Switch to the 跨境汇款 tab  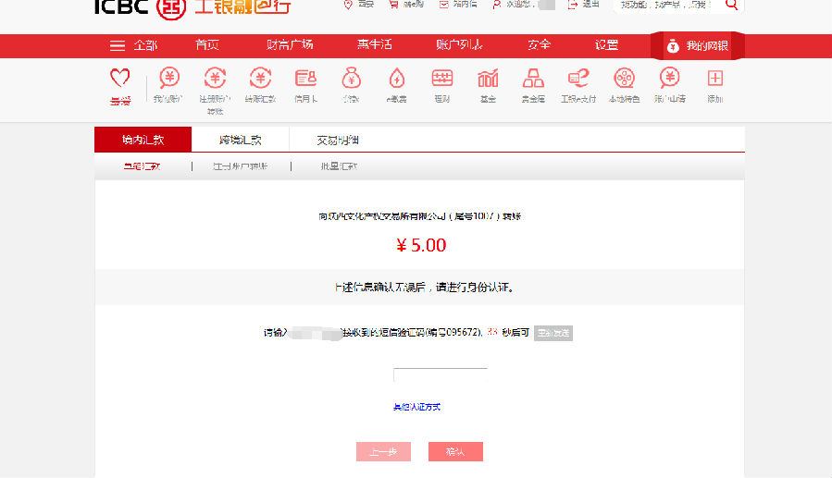click(x=241, y=140)
